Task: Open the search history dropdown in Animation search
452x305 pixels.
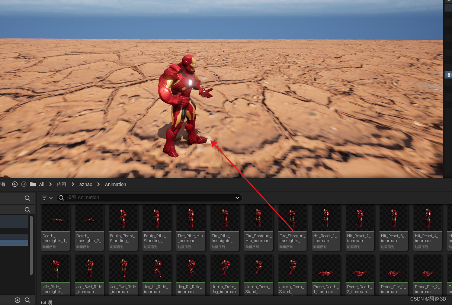Action: pyautogui.click(x=237, y=198)
